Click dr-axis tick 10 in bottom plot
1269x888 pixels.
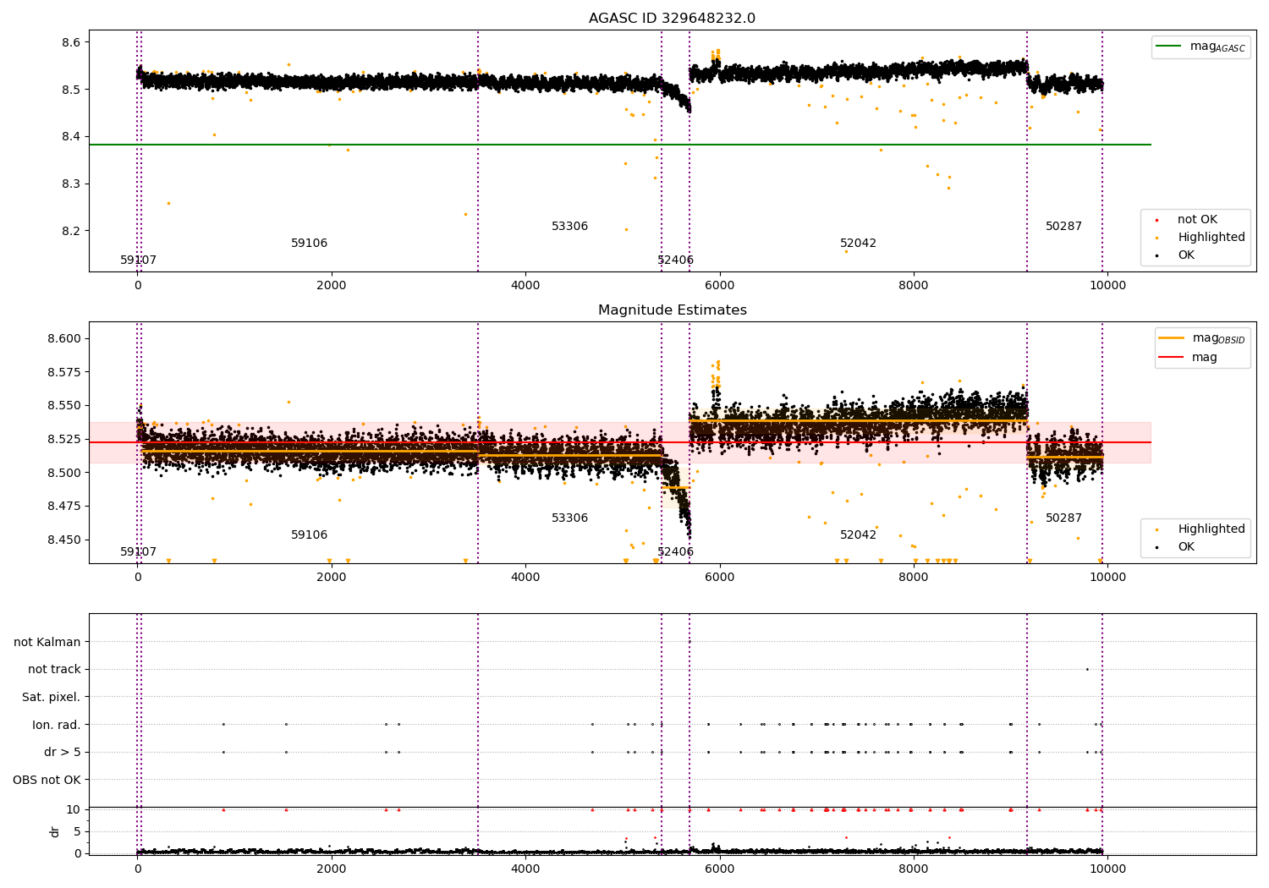click(74, 810)
